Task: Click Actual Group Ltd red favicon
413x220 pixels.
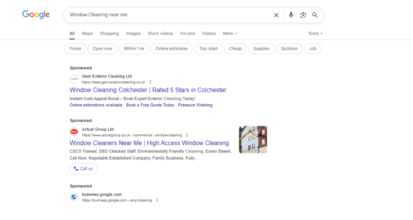Action: point(74,131)
